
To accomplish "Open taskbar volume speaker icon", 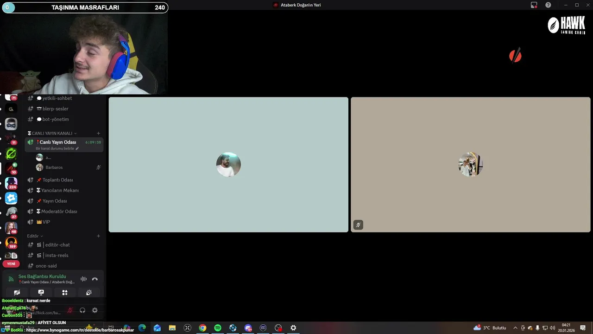I will coord(552,328).
